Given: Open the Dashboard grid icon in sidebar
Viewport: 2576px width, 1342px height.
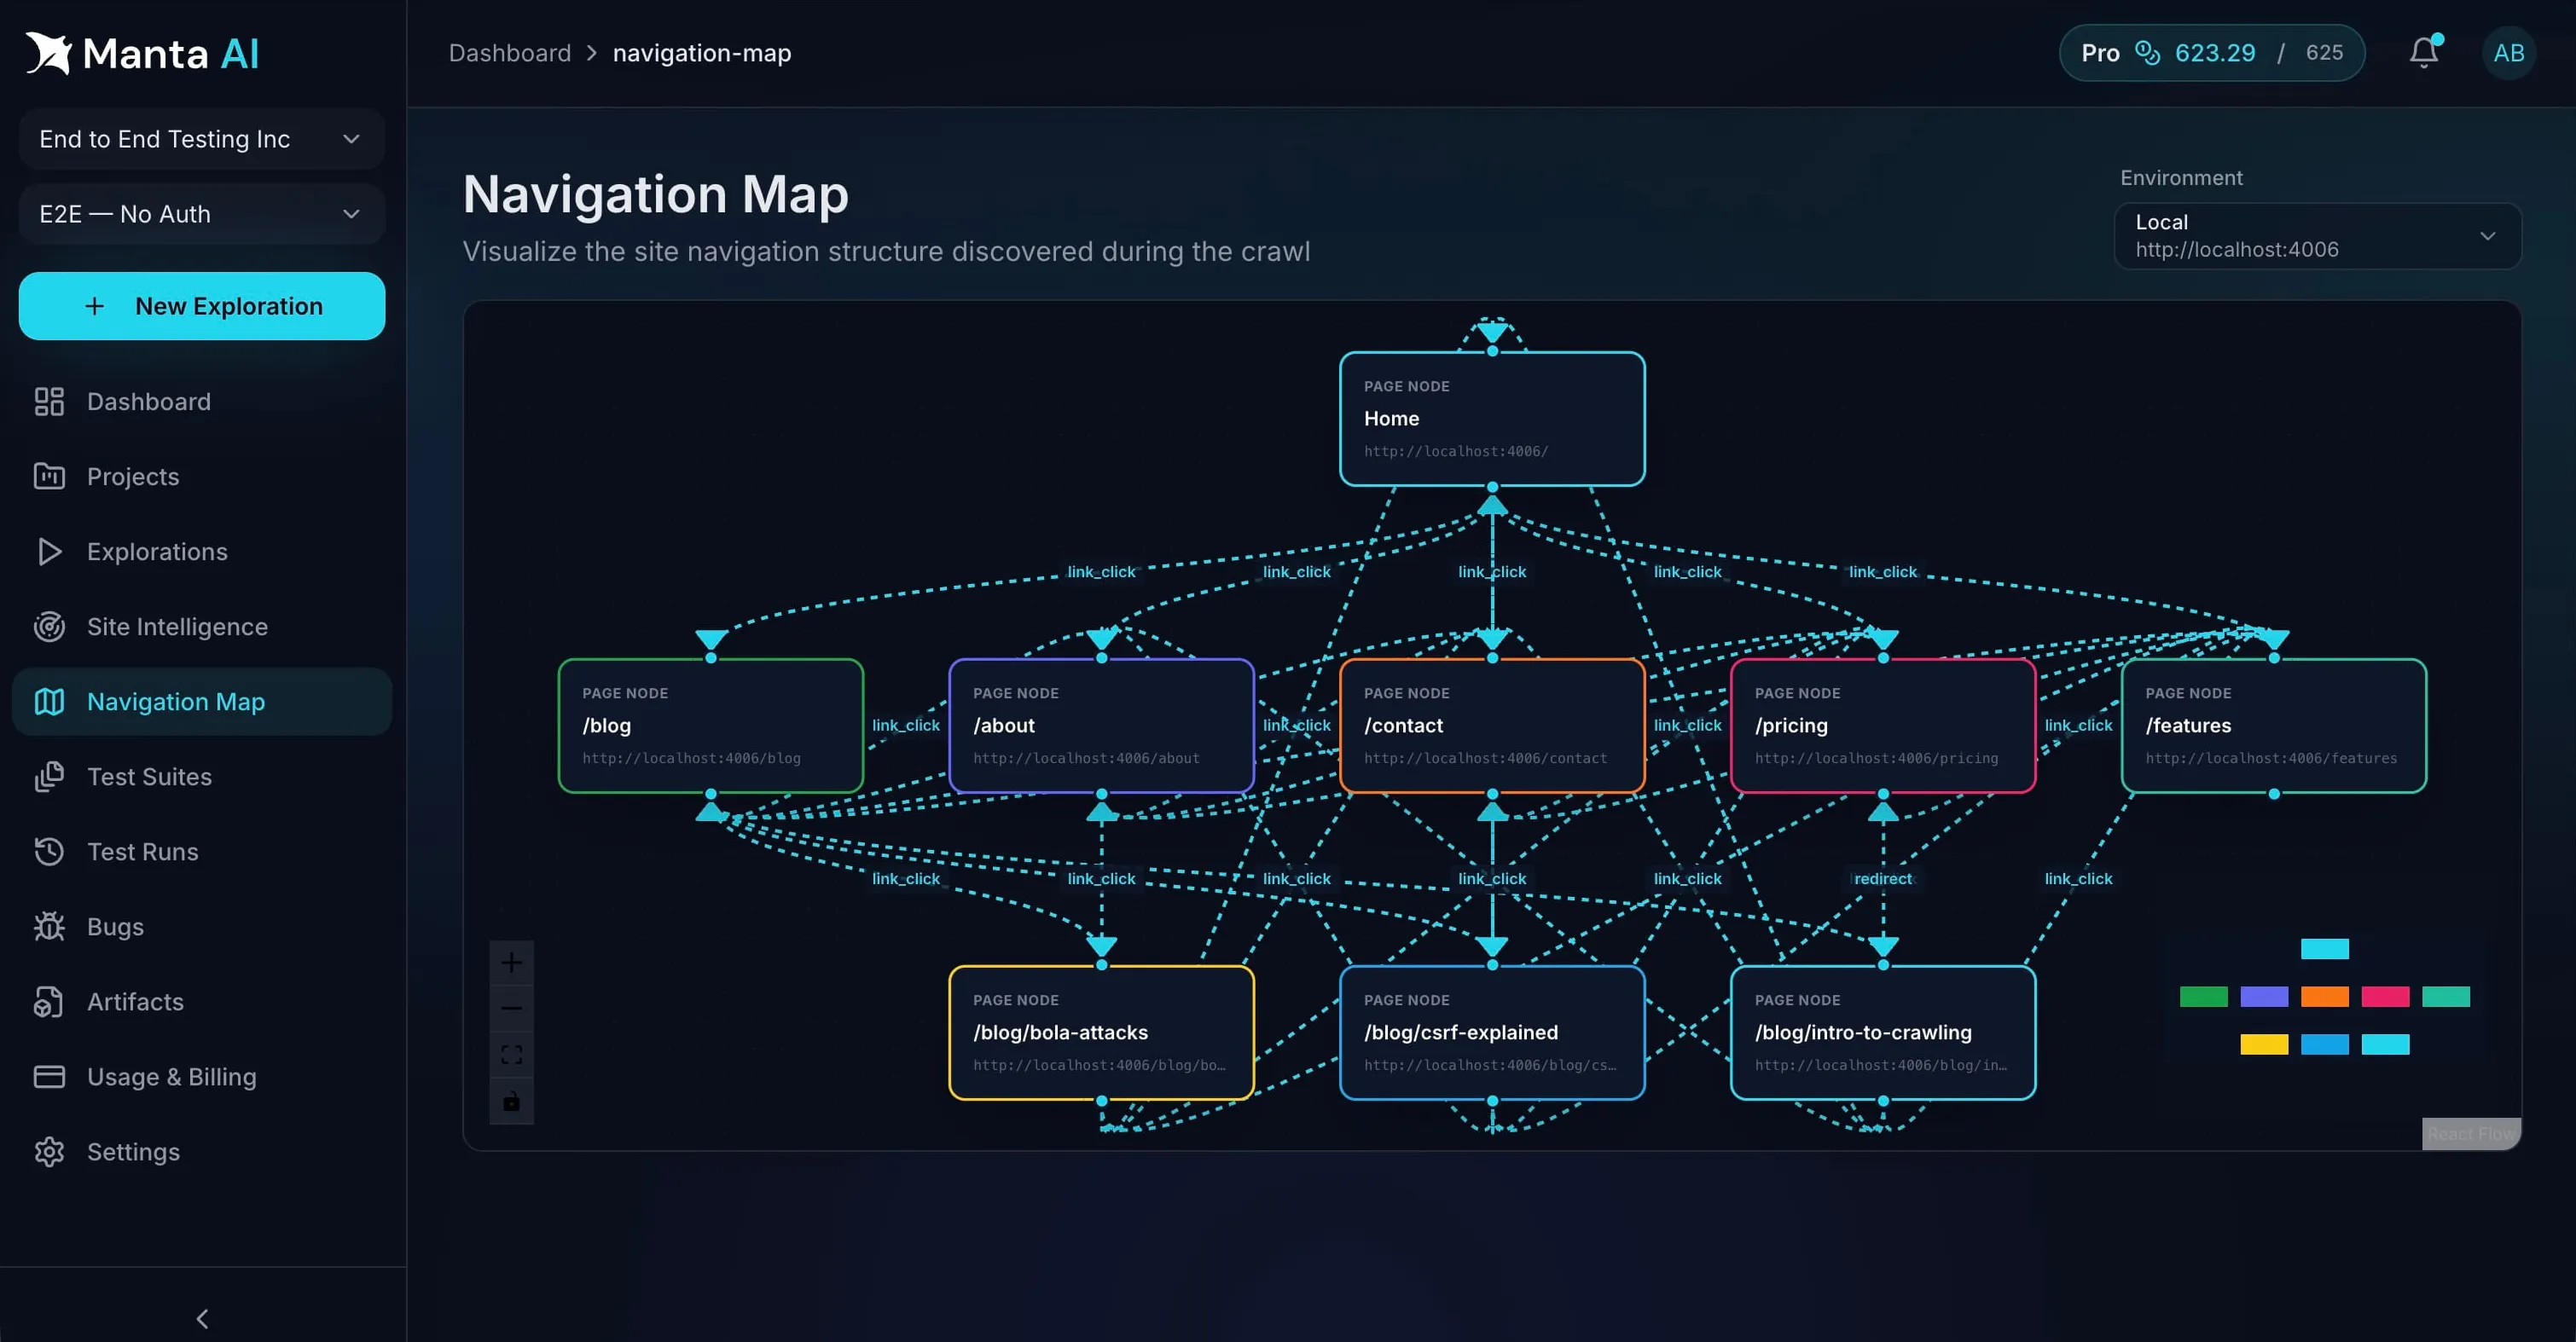Looking at the screenshot, I should (49, 402).
